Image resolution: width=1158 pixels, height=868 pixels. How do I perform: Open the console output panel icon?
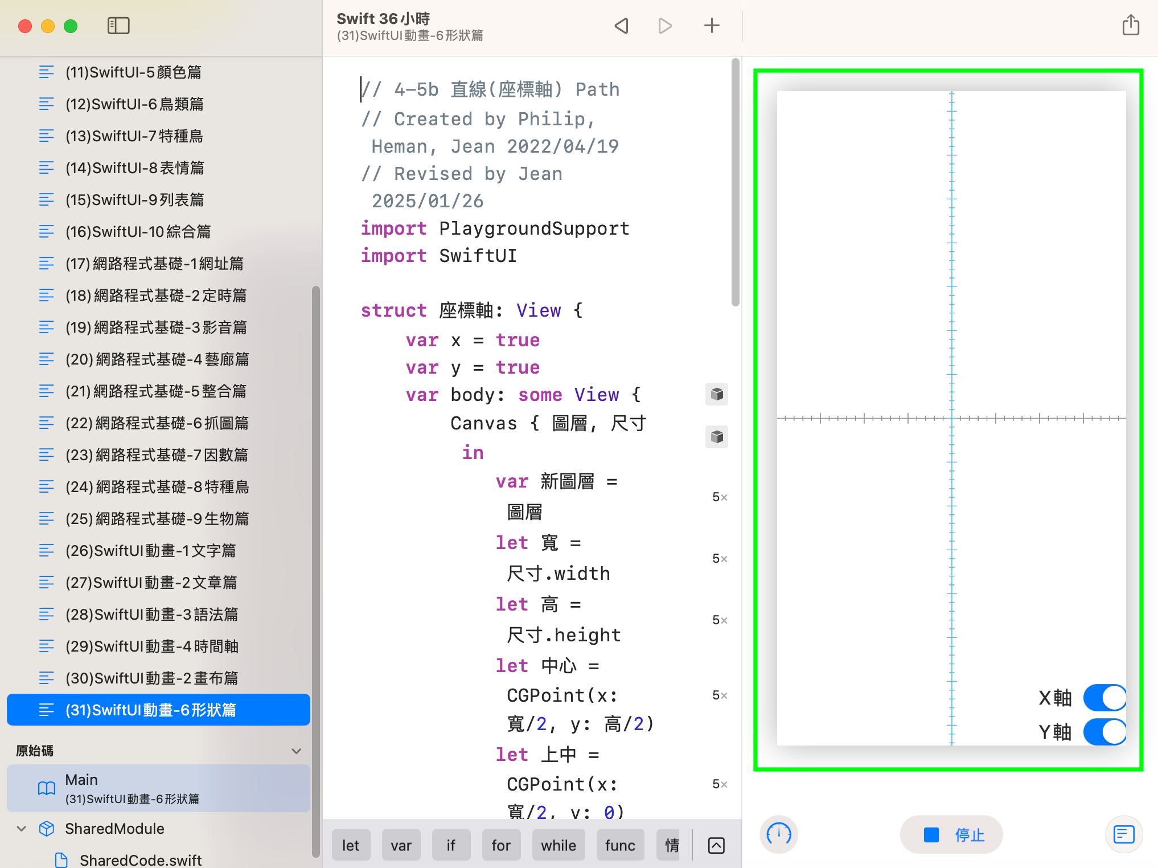(x=1124, y=834)
